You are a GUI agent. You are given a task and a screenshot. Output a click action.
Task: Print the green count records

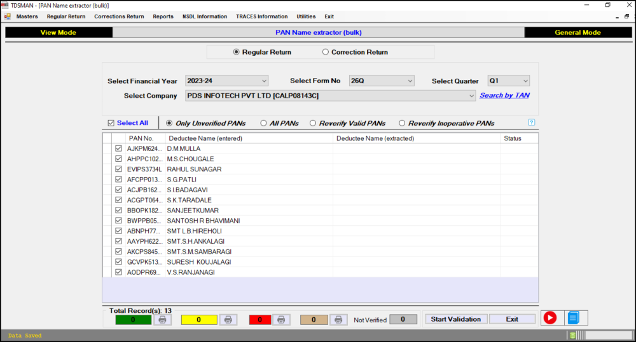coord(162,320)
